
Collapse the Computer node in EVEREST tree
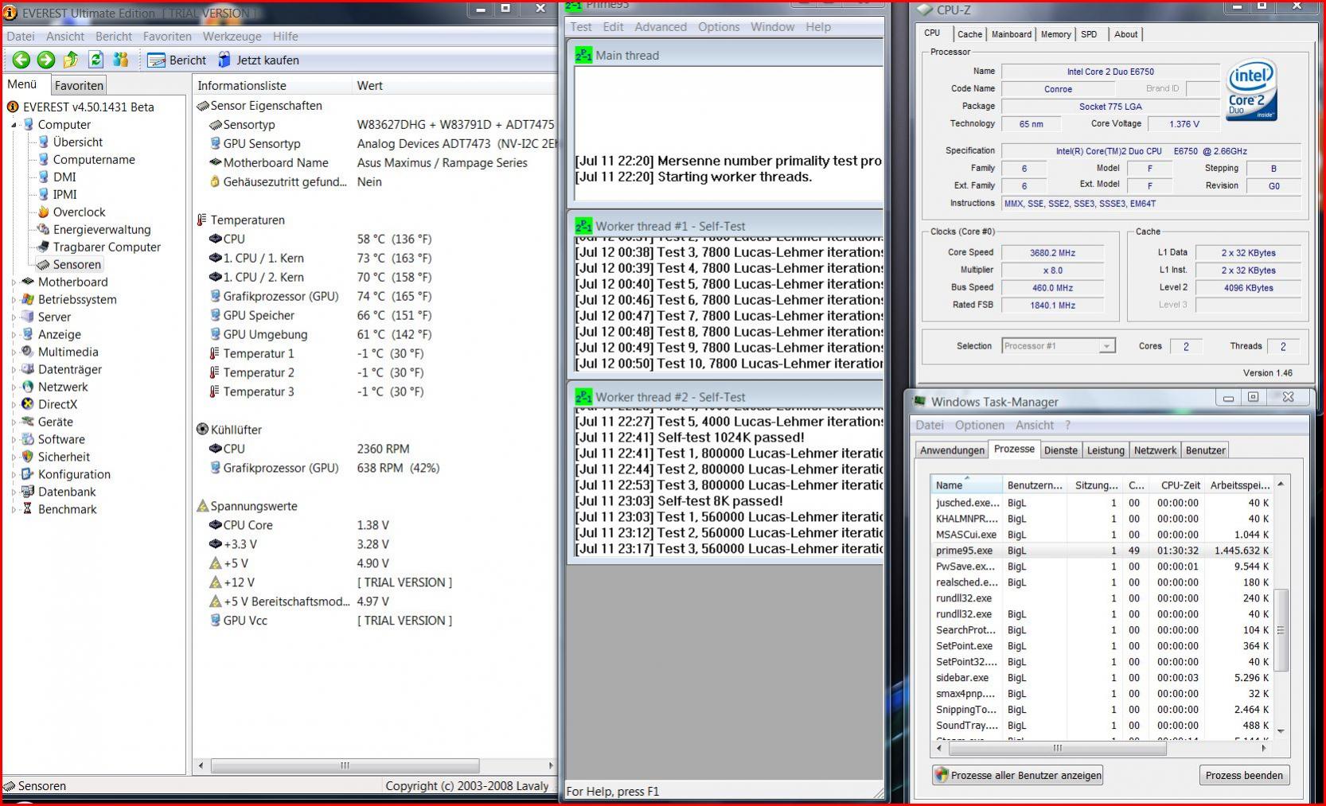tap(14, 125)
